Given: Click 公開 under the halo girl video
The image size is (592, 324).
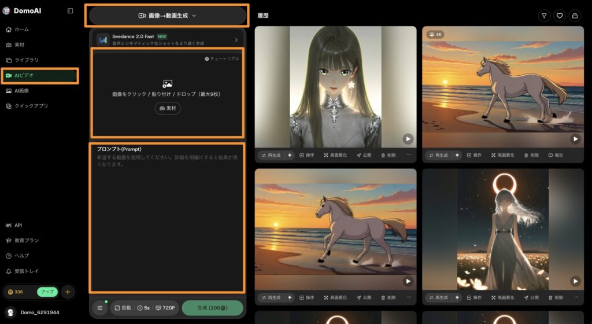Looking at the screenshot, I should tap(532, 297).
